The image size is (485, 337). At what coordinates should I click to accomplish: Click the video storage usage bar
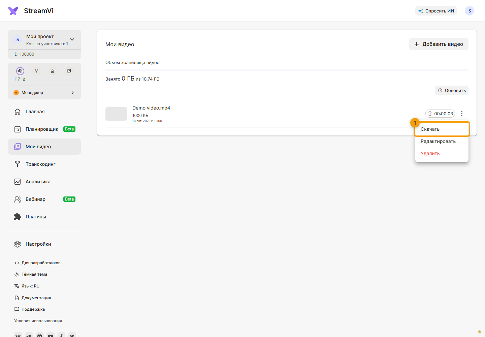tap(287, 70)
